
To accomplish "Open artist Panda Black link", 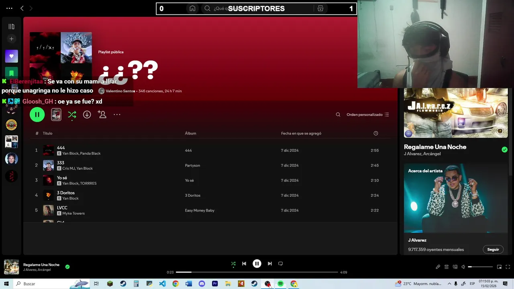I will coord(90,153).
